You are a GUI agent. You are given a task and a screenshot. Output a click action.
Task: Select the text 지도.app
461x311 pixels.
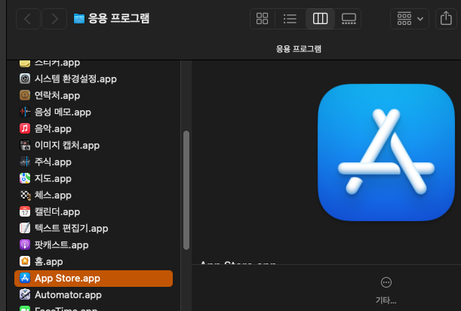point(53,179)
